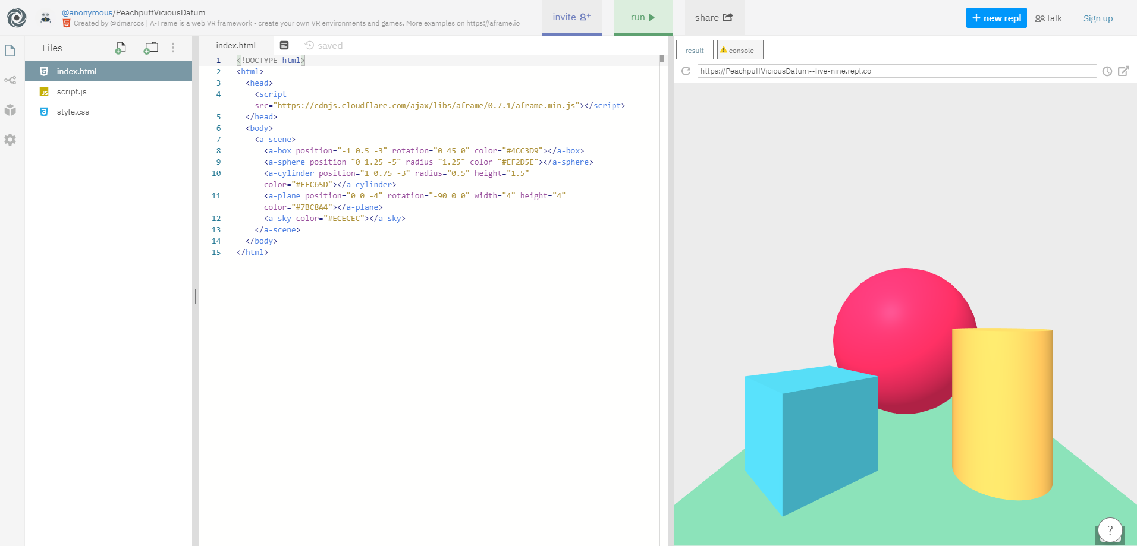Open the @anonymous profile link
The width and height of the screenshot is (1137, 546).
pos(87,12)
